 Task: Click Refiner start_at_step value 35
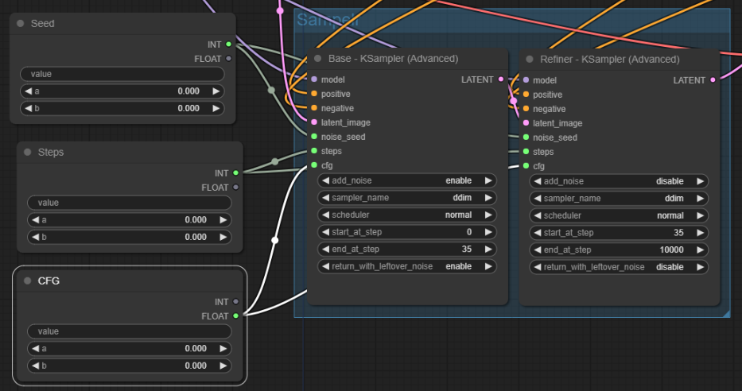click(678, 233)
